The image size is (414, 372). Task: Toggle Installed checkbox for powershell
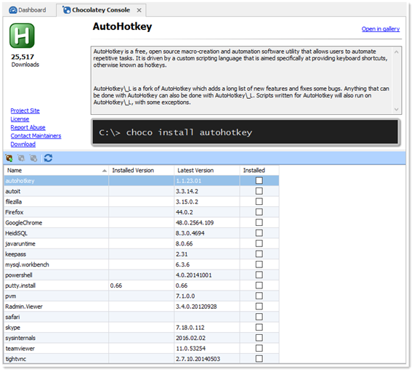point(259,275)
